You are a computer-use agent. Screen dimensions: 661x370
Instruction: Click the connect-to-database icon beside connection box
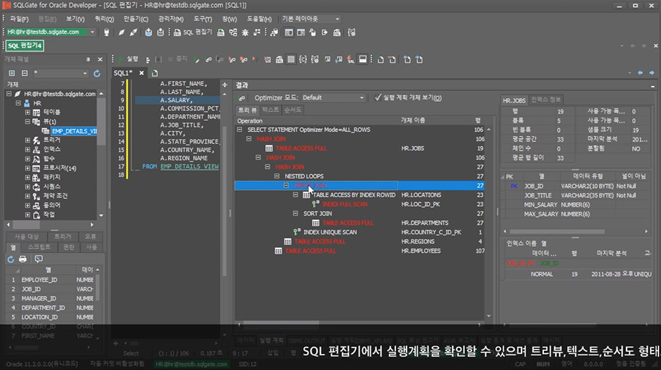pos(106,32)
